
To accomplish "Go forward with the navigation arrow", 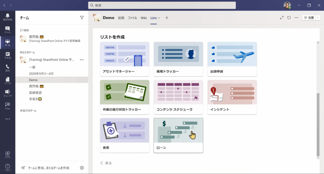I will [x=11, y=5].
